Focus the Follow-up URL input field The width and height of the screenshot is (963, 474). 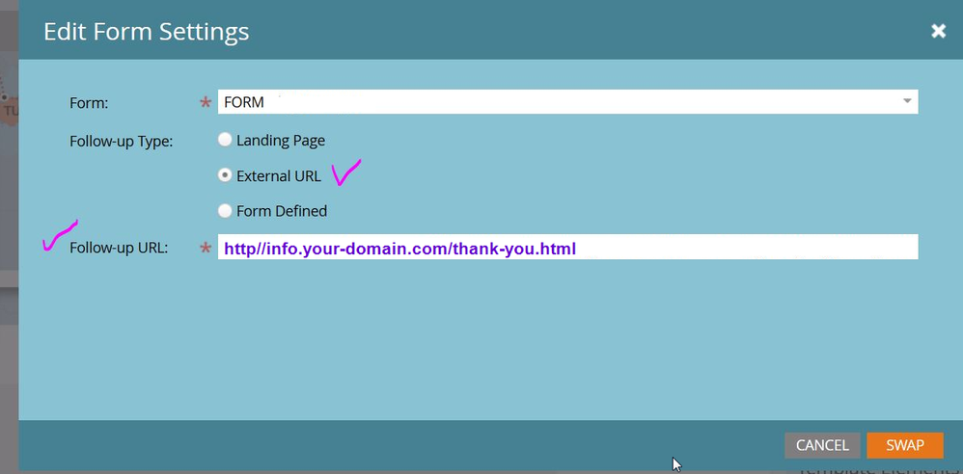(567, 247)
